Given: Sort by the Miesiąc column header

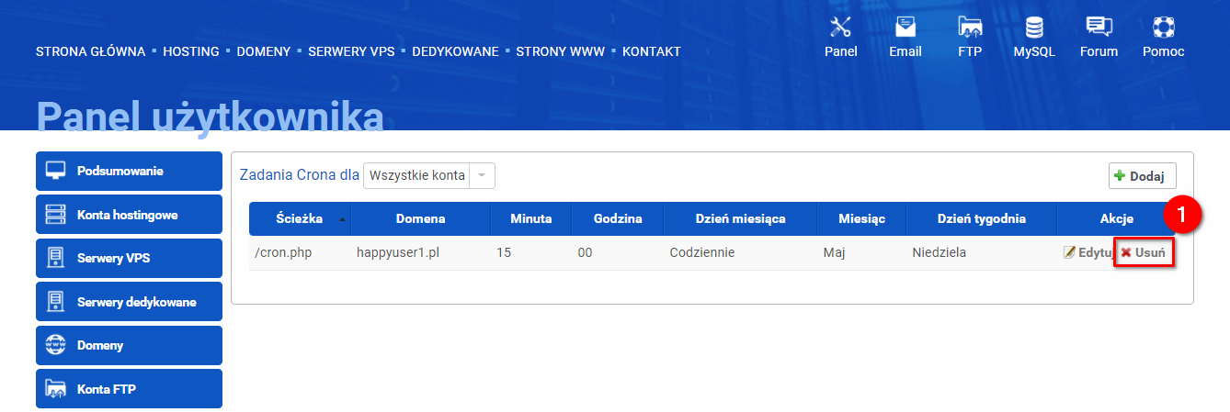Looking at the screenshot, I should pyautogui.click(x=861, y=219).
